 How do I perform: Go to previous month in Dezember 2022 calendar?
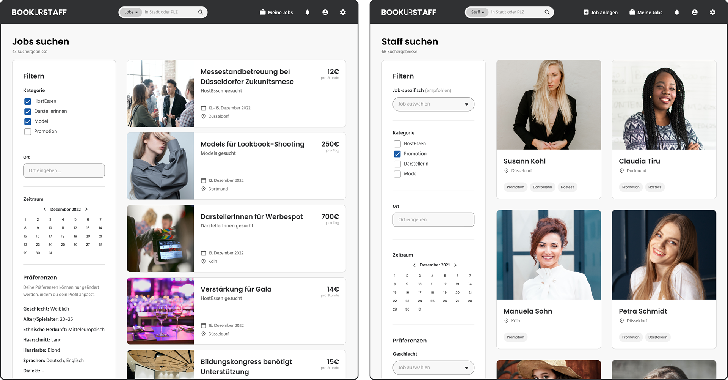45,209
